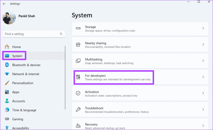Open the Recovery title
The height and width of the screenshot is (130, 213).
click(x=91, y=124)
